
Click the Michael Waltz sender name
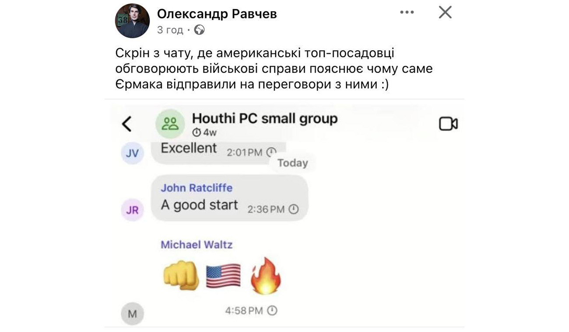click(x=197, y=245)
